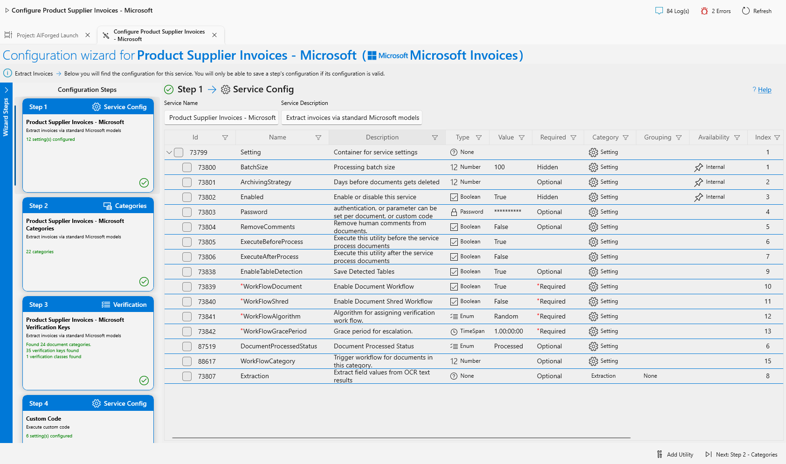Image resolution: width=786 pixels, height=464 pixels.
Task: Click the enum icon in DocumentProcessedStatus row
Action: tap(454, 346)
